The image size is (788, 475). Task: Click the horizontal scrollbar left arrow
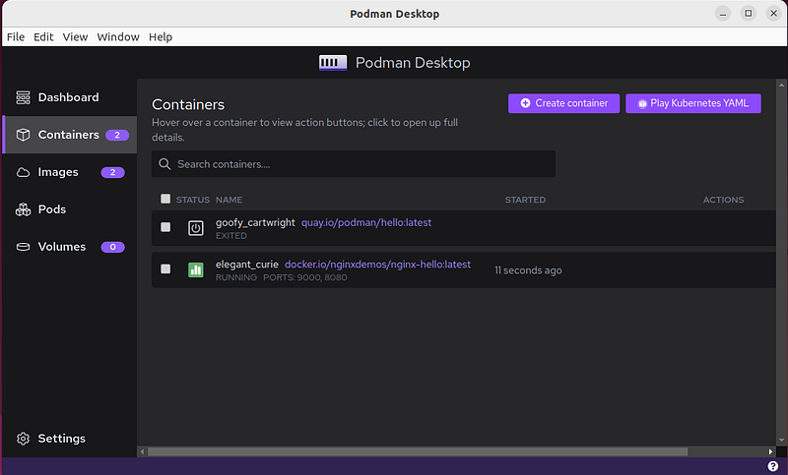pos(142,452)
